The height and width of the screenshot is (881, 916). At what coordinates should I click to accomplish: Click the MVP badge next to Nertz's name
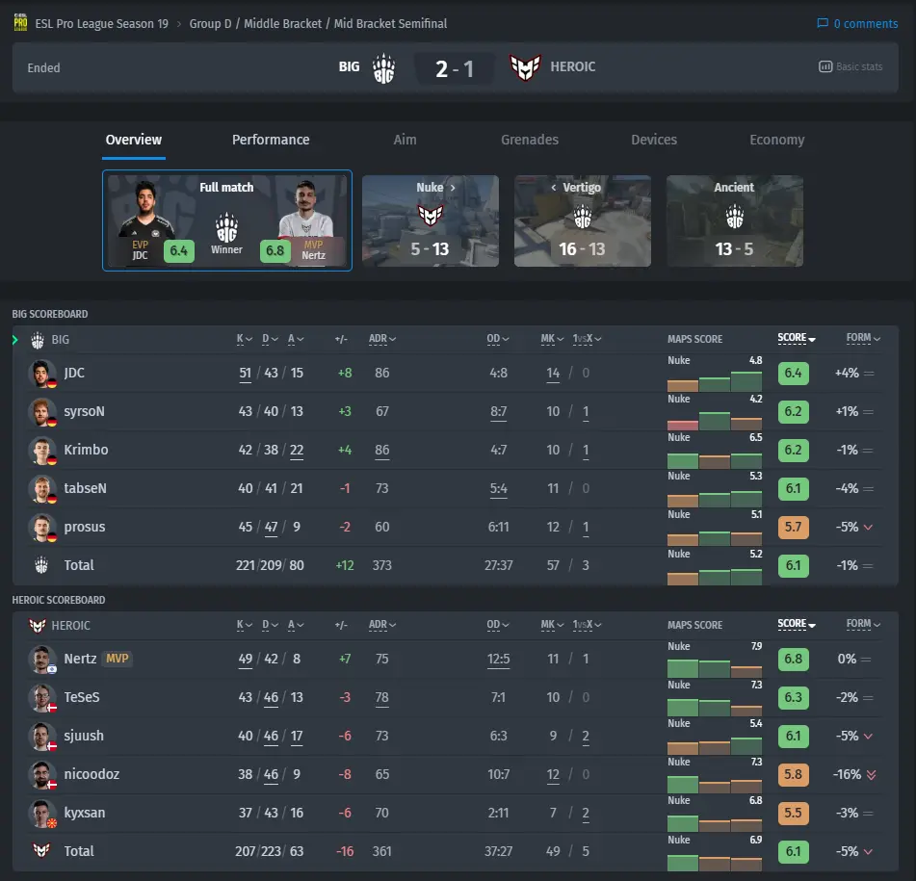(117, 659)
